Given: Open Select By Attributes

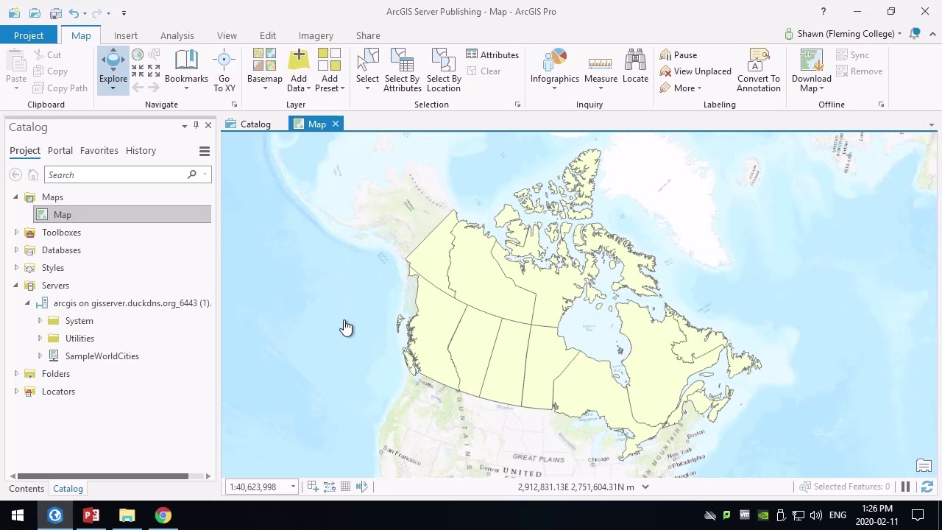Looking at the screenshot, I should click(x=402, y=71).
